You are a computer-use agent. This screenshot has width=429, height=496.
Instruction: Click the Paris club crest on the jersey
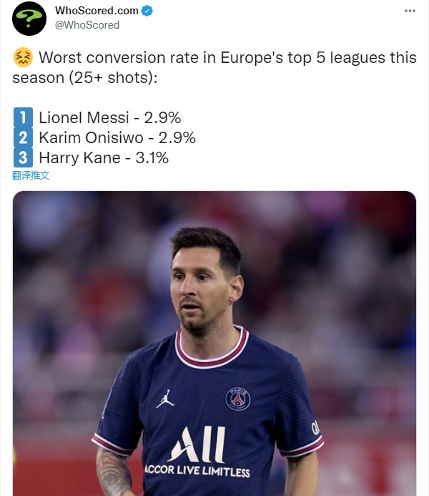point(238,399)
